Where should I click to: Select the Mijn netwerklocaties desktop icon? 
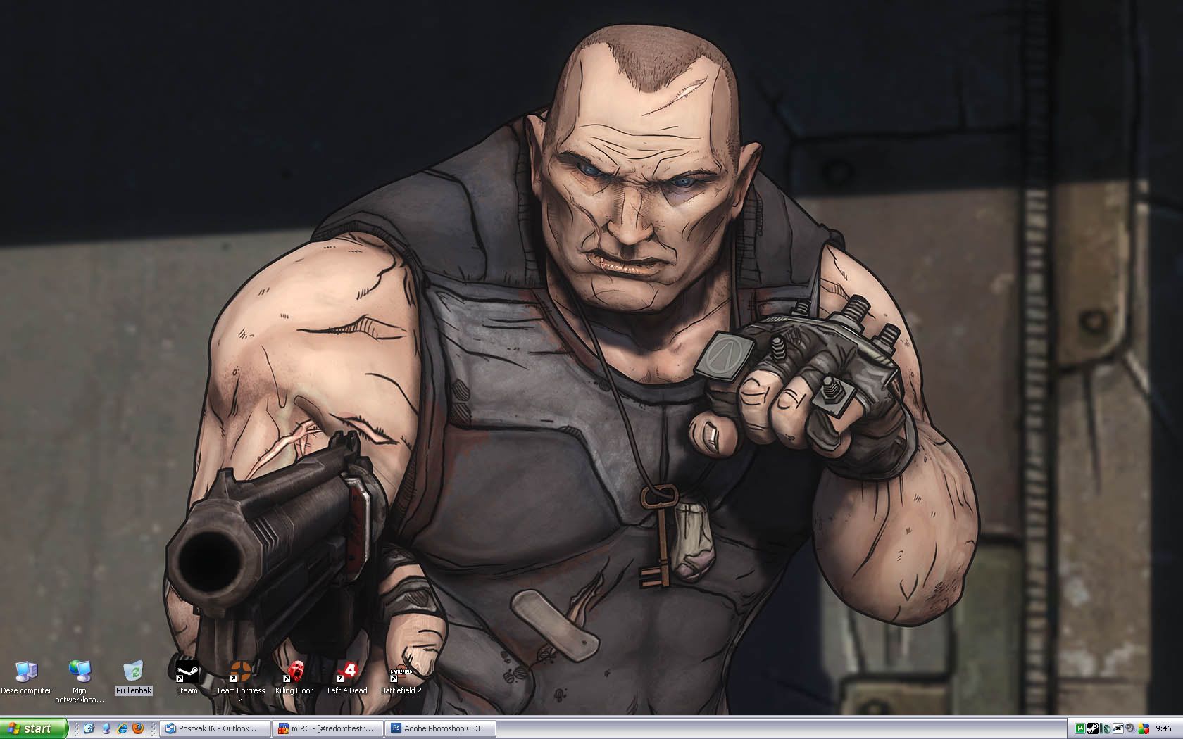point(80,672)
